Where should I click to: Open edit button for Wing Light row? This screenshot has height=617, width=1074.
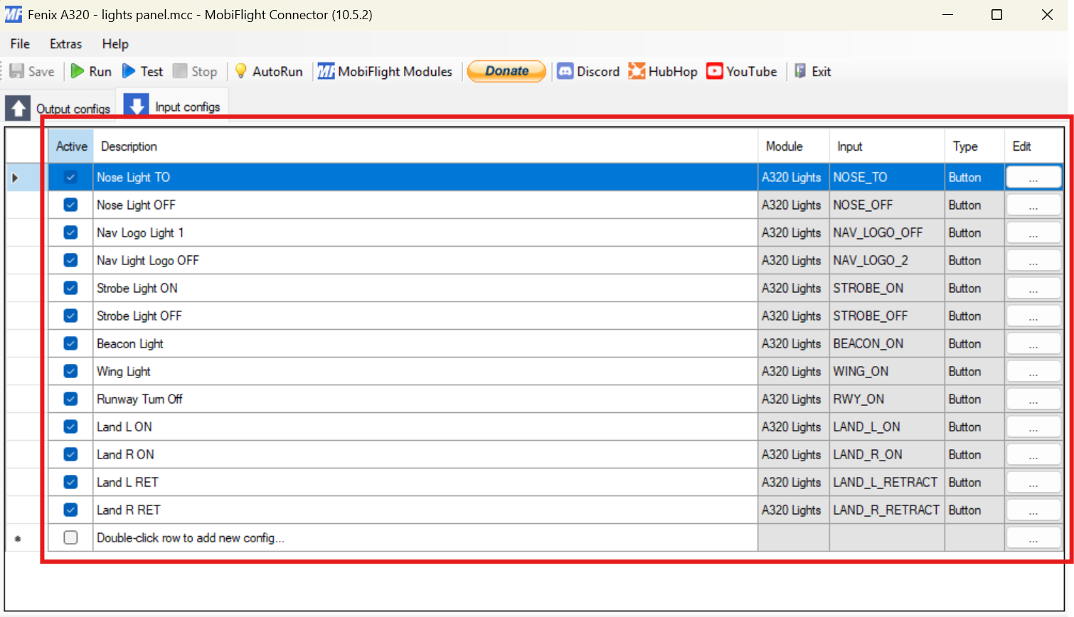coord(1033,371)
